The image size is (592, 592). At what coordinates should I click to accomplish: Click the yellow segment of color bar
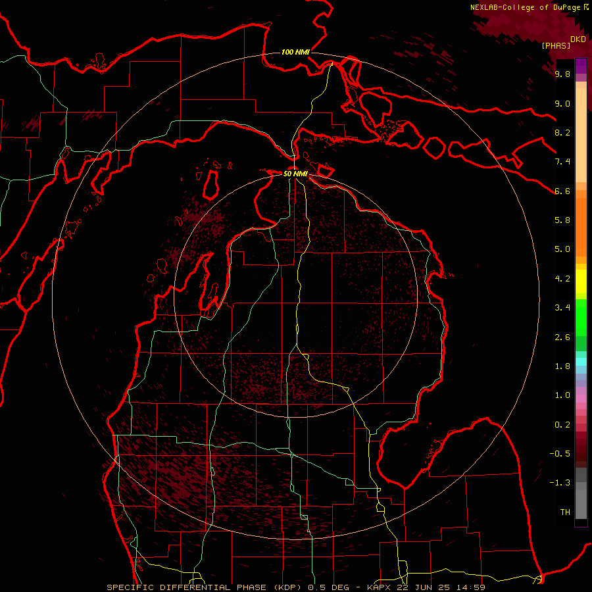pos(581,282)
